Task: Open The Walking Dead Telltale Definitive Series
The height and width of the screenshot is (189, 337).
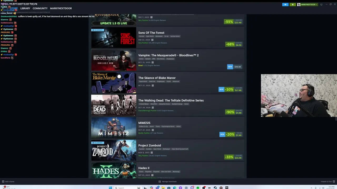Action: (171, 101)
